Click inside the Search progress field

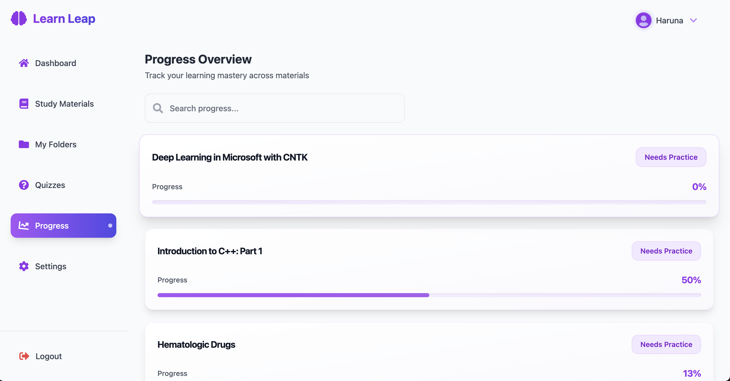coord(274,108)
